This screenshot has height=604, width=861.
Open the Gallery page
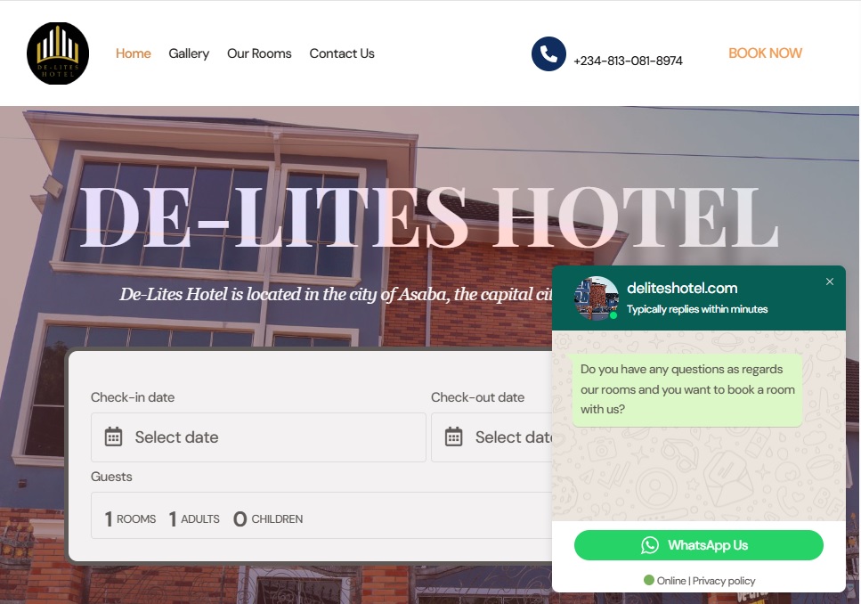189,53
